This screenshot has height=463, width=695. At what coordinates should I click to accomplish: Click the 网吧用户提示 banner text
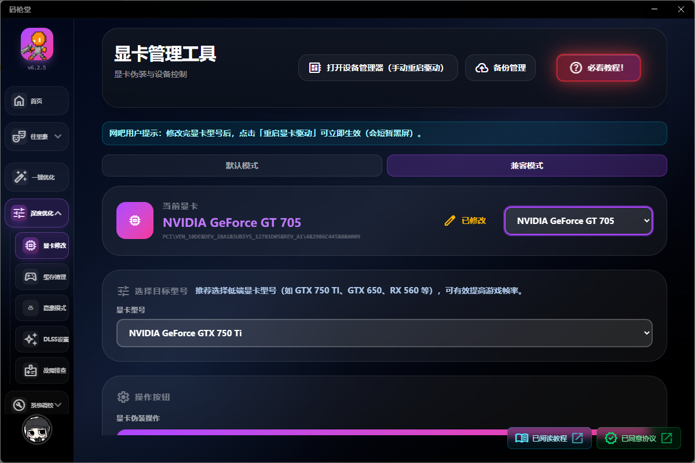point(266,133)
